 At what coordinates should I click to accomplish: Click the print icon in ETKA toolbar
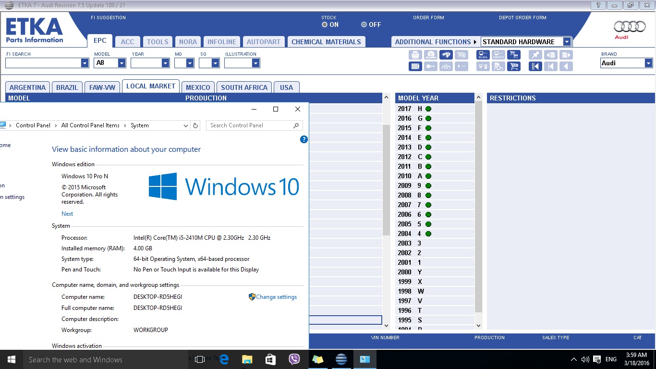point(415,55)
